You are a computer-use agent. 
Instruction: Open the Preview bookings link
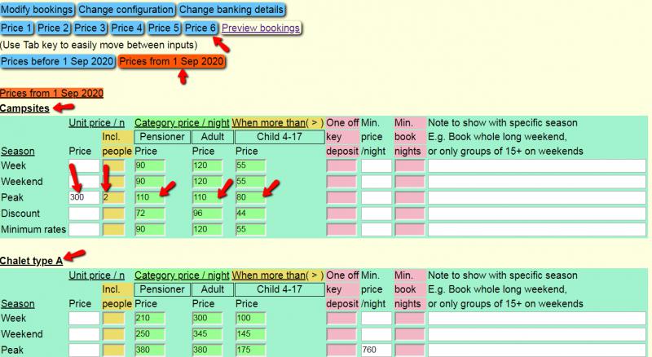tap(260, 28)
